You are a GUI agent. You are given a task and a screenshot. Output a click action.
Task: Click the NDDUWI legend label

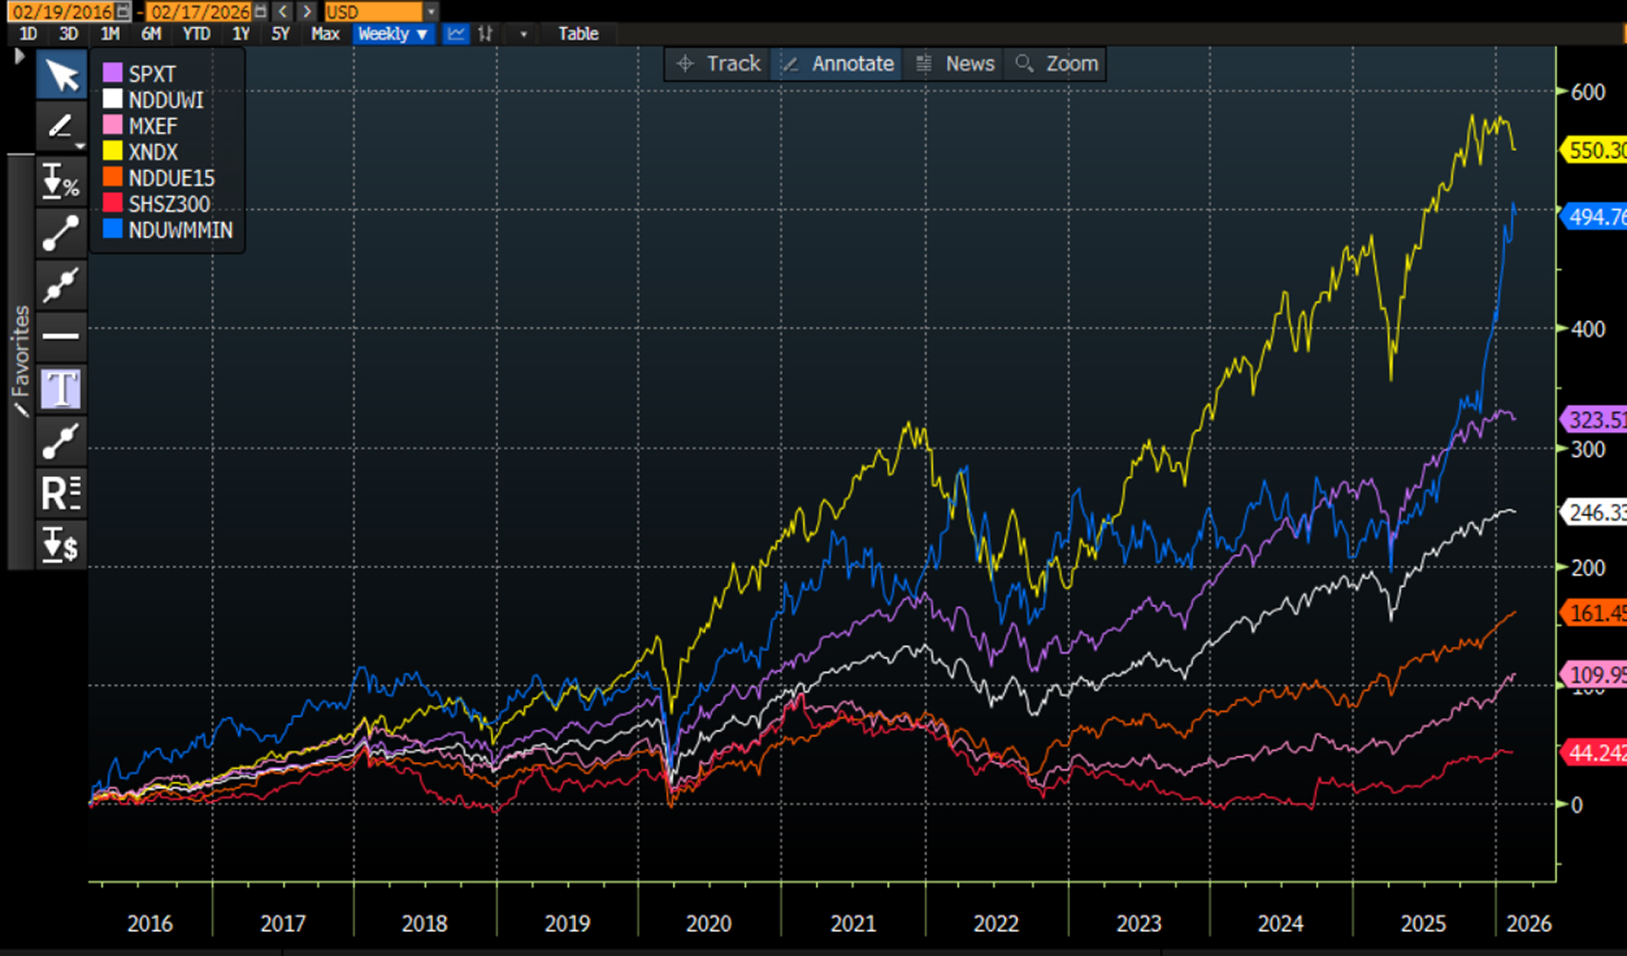(x=166, y=100)
